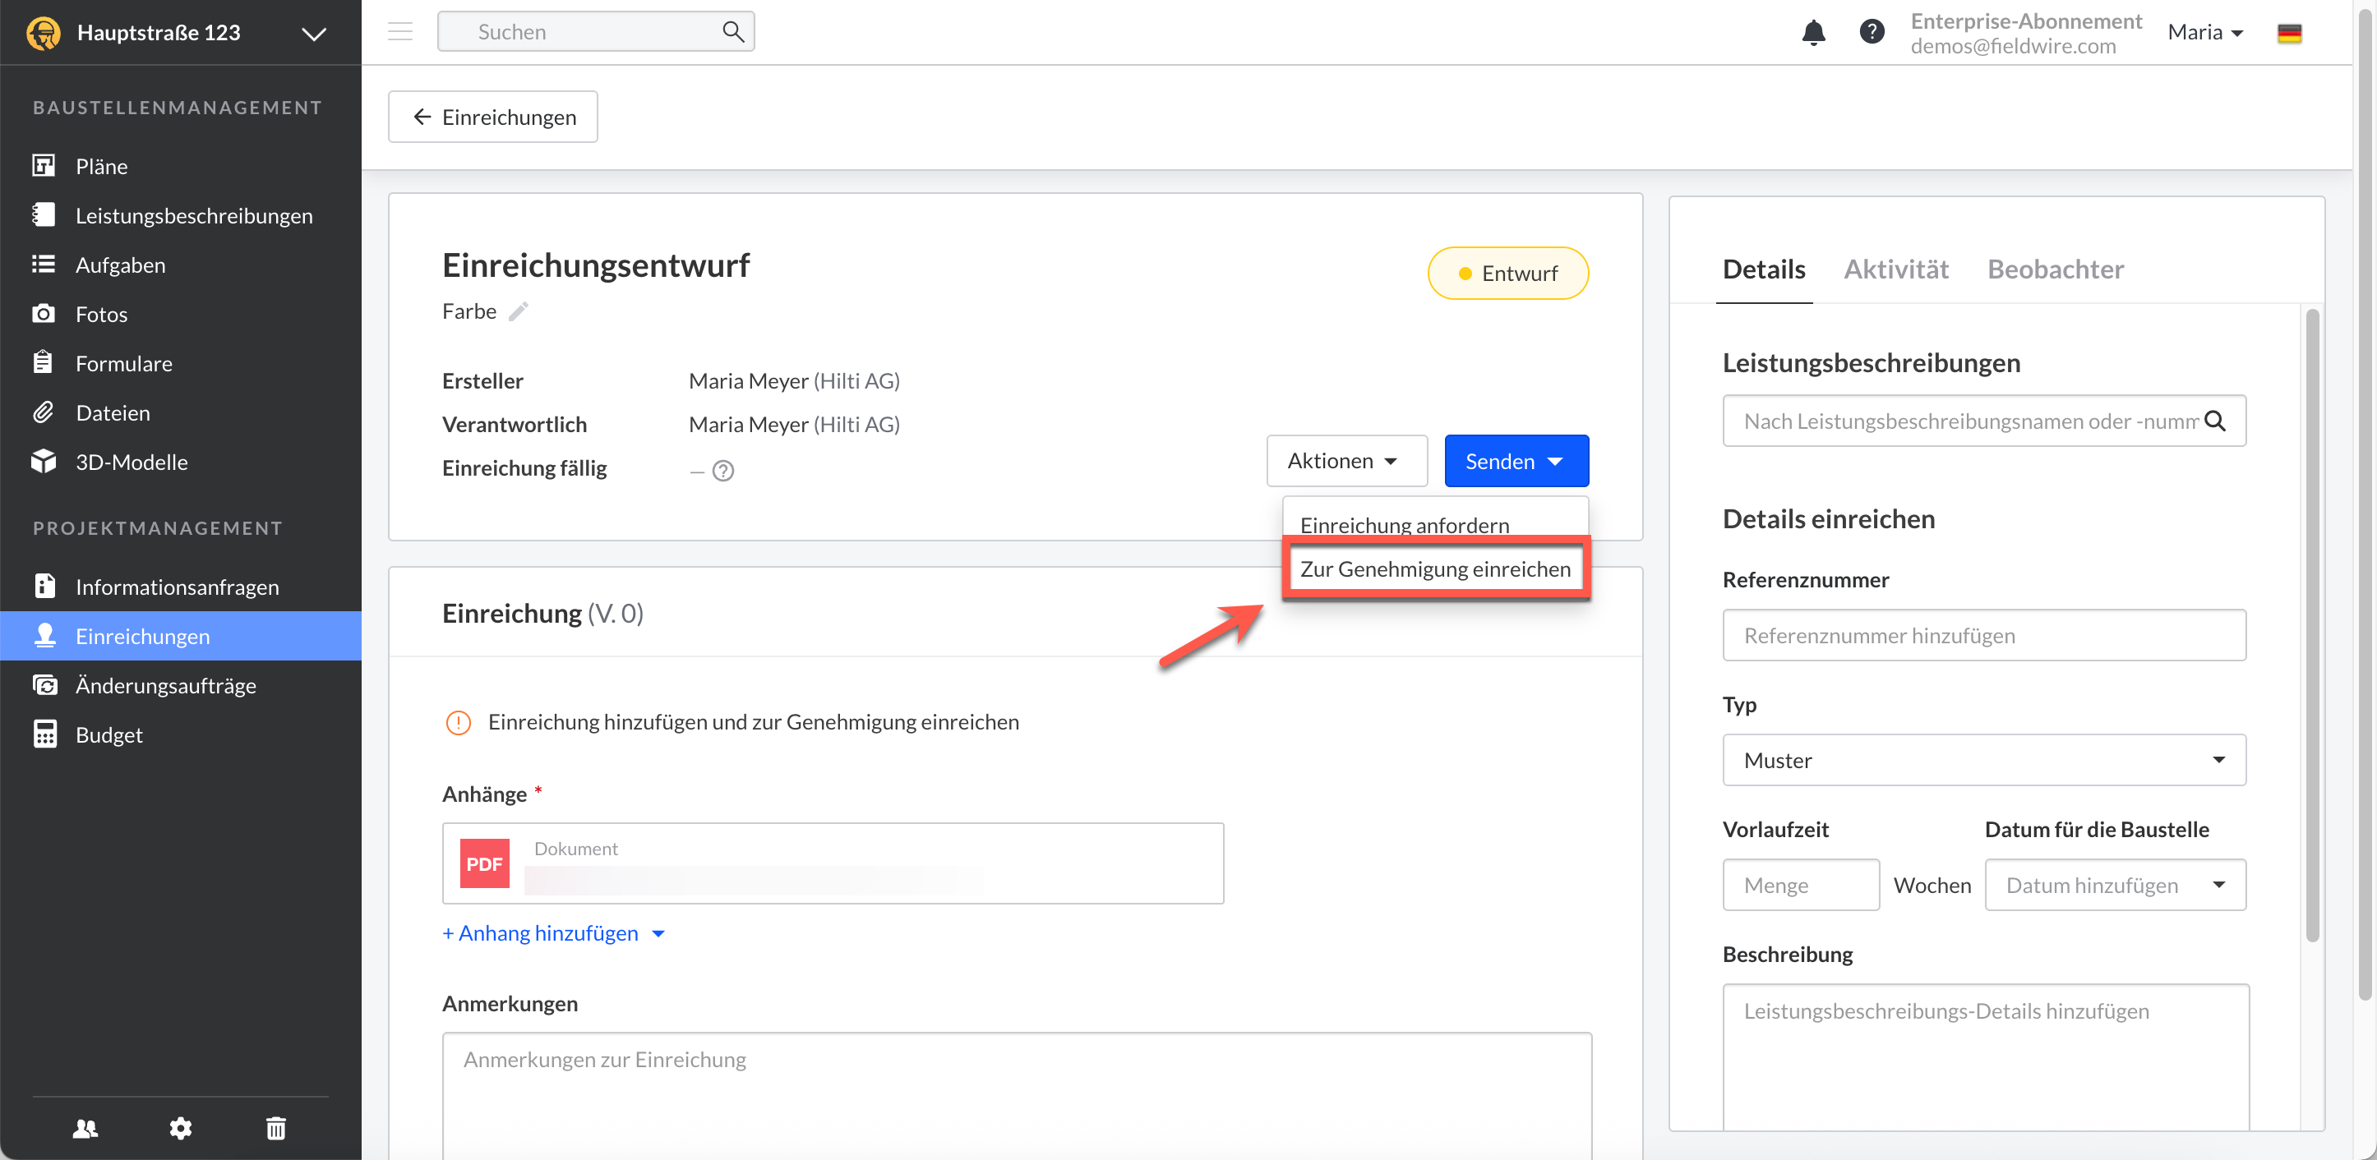Screen dimensions: 2377x1160
Task: Open the help question mark icon
Action: (1871, 33)
